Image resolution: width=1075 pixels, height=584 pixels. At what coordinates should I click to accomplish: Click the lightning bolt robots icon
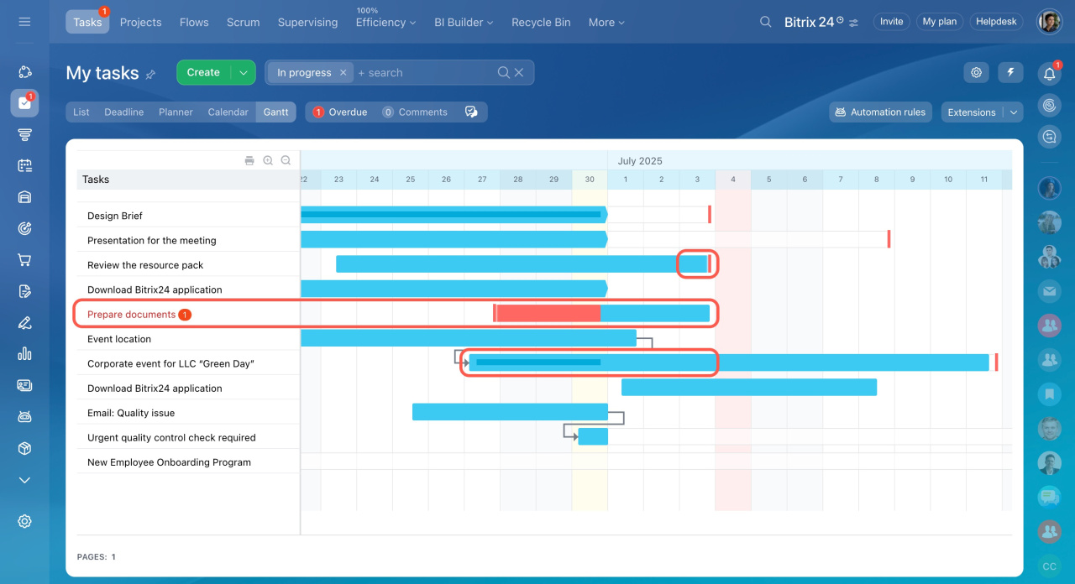pyautogui.click(x=1010, y=73)
